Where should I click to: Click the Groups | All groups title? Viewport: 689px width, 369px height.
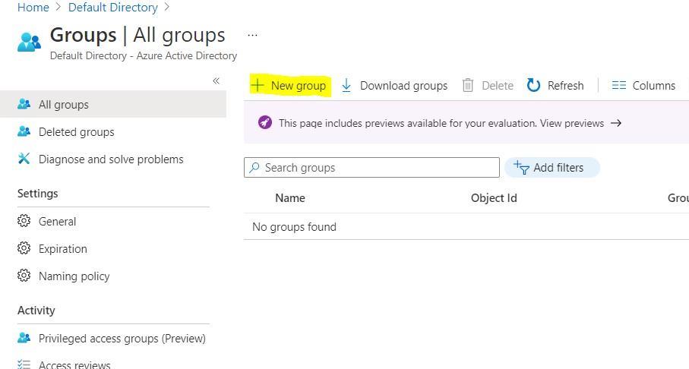[137, 35]
